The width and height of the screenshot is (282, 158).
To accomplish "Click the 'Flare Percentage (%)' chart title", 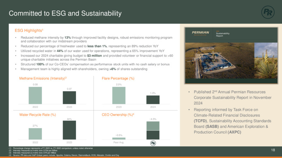I will [118, 78].
